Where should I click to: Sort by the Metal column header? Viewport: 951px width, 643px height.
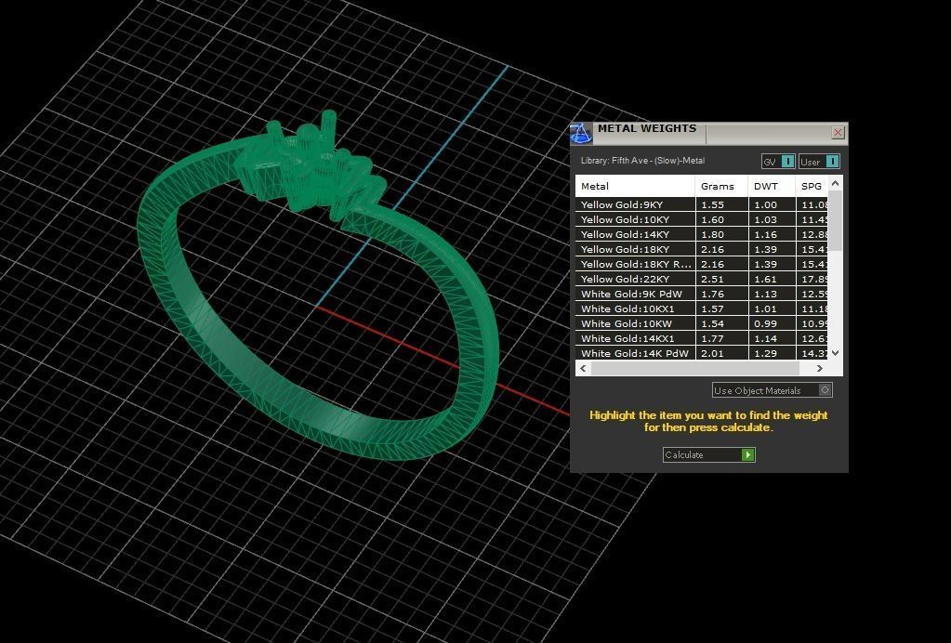[x=634, y=186]
